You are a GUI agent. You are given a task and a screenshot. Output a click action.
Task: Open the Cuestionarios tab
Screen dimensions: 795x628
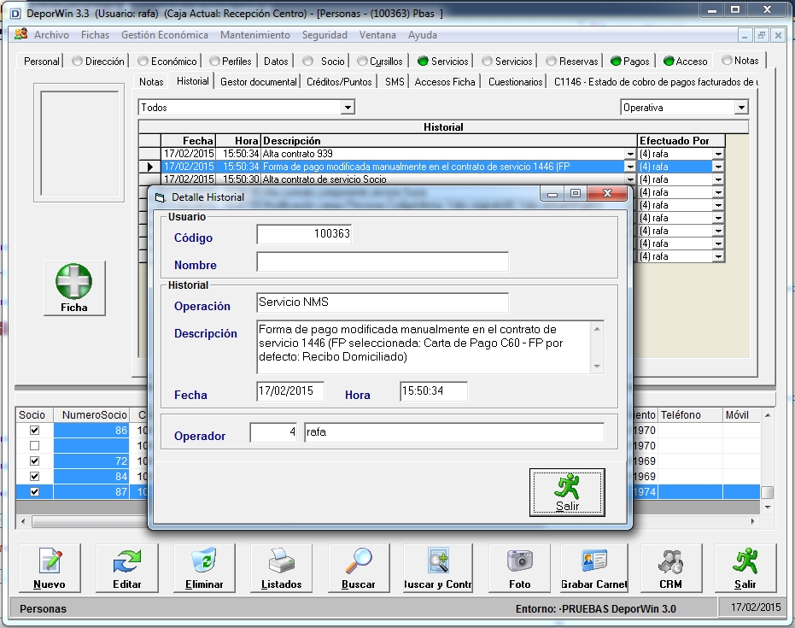point(515,82)
